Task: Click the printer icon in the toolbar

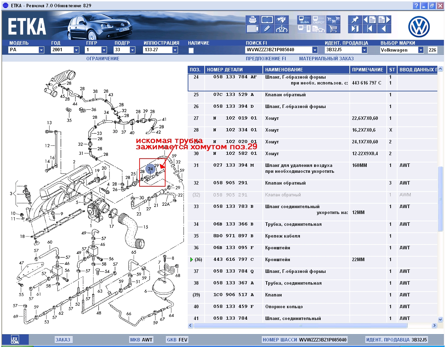Action: point(253,20)
